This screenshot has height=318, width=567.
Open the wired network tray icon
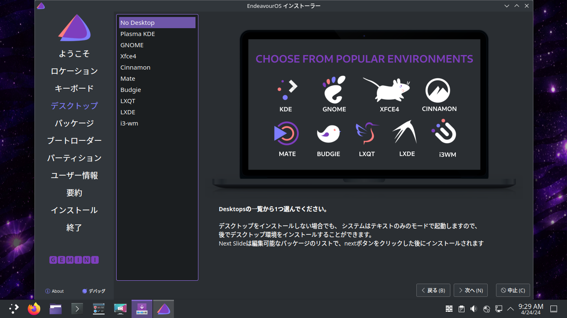click(x=499, y=309)
